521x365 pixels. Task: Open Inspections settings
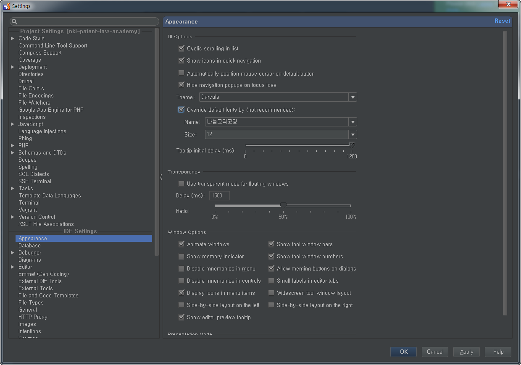point(32,117)
